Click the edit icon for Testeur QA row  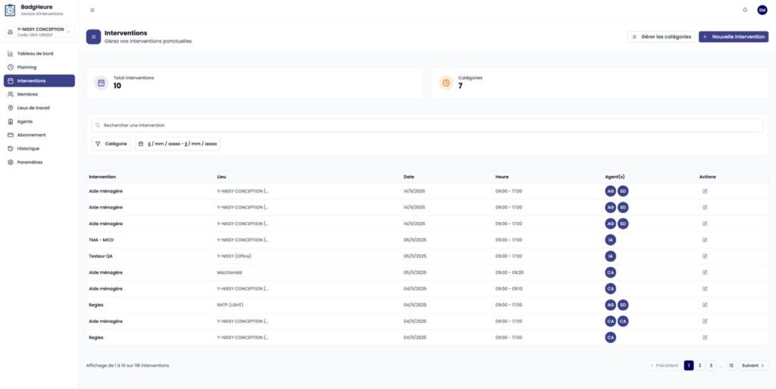tap(705, 256)
